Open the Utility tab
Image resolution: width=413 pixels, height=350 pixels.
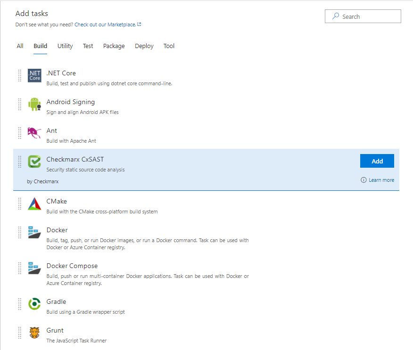(x=65, y=46)
